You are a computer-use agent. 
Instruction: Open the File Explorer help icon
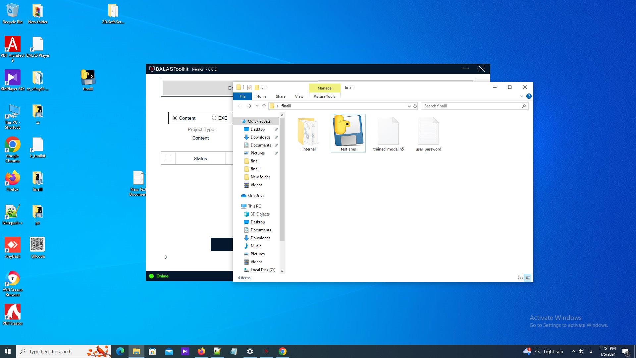pyautogui.click(x=529, y=96)
